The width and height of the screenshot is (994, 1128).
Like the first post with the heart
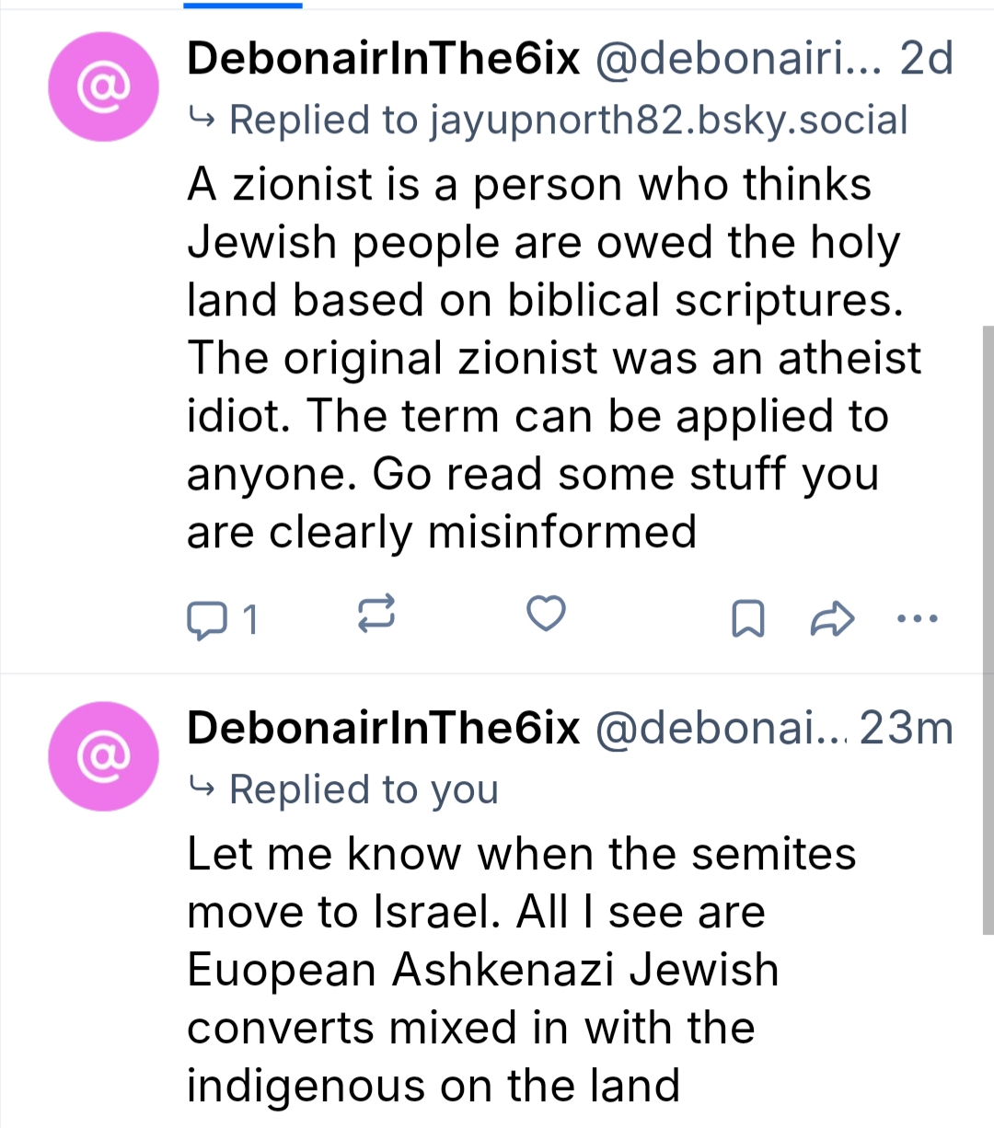point(546,613)
